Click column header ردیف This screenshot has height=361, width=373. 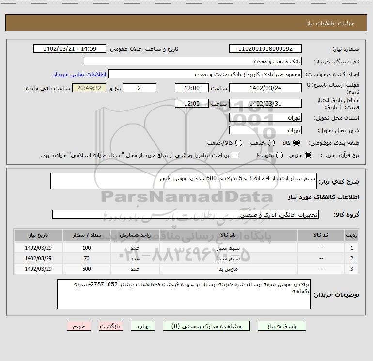[x=352, y=235]
